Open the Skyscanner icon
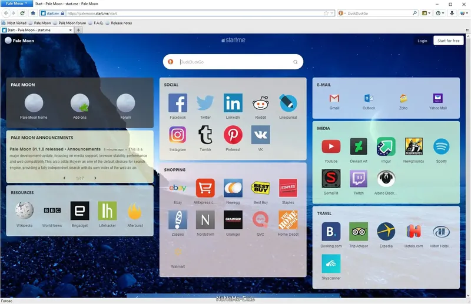The width and height of the screenshot is (471, 304). click(331, 263)
